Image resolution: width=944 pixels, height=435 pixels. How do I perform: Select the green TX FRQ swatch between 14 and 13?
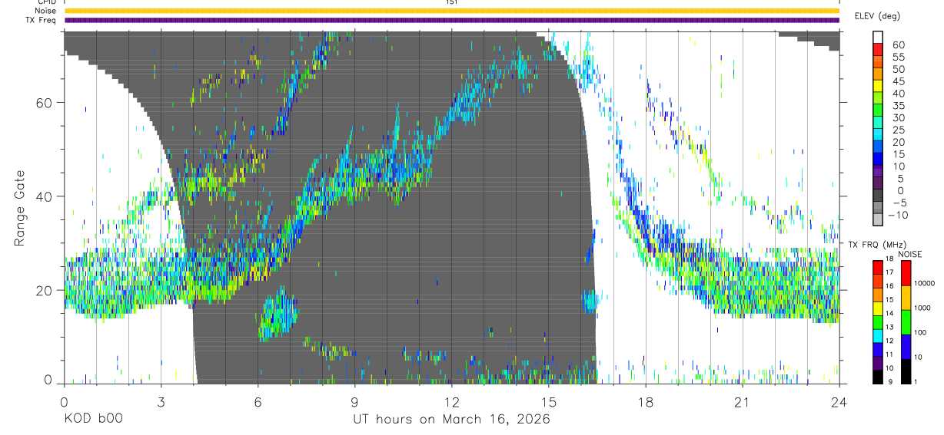[x=877, y=323]
